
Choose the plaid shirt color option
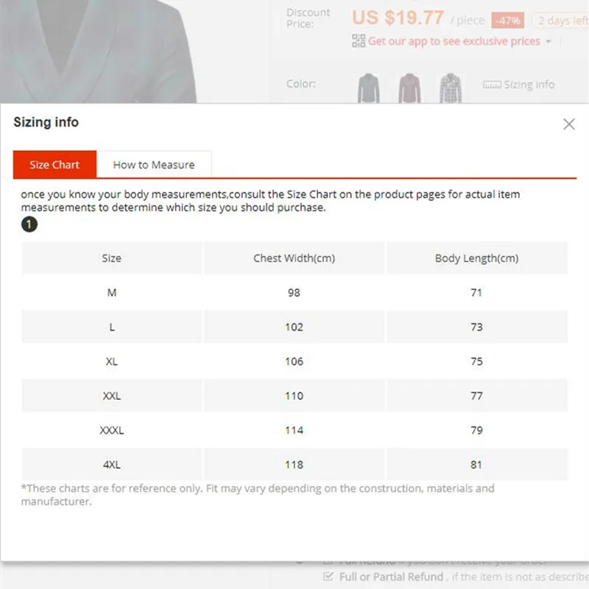tap(451, 86)
